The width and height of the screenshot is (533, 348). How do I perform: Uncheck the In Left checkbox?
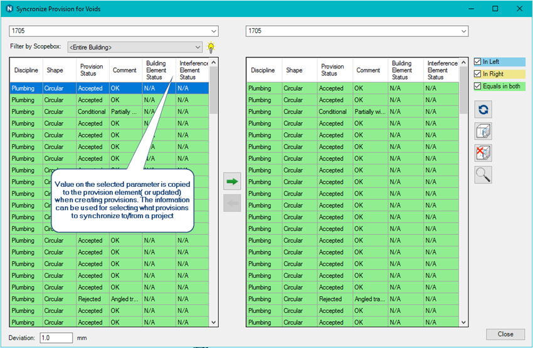point(478,62)
